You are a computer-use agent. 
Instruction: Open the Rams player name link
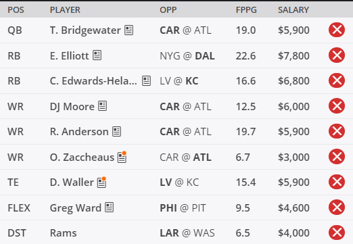coord(64,233)
